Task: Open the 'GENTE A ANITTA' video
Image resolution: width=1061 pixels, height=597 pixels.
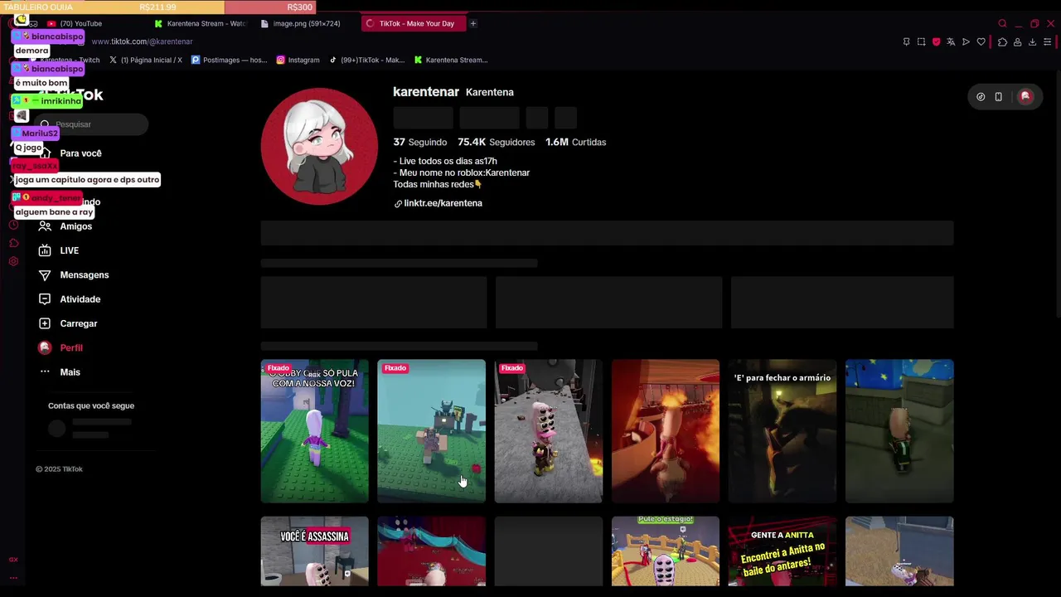Action: 782,551
